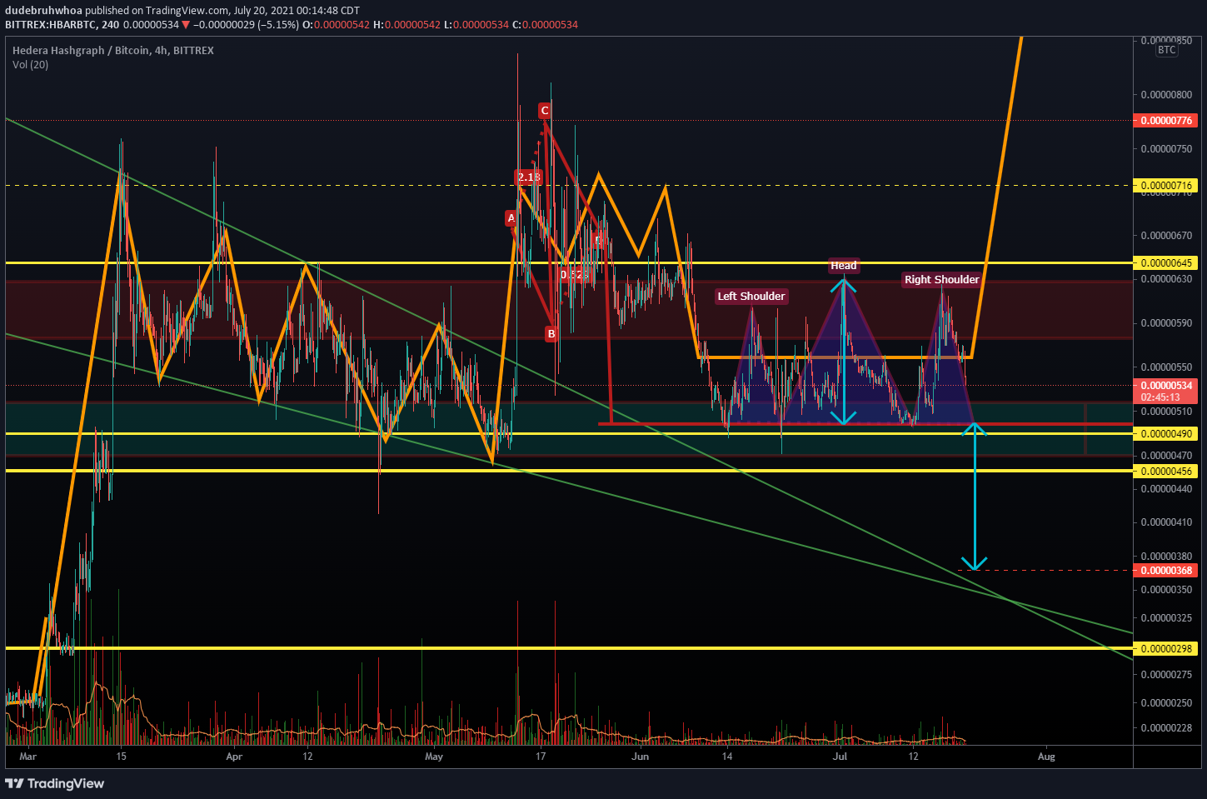Click the 0.00000800 price axis tick
Viewport: 1207px width, 799px height.
point(1166,96)
